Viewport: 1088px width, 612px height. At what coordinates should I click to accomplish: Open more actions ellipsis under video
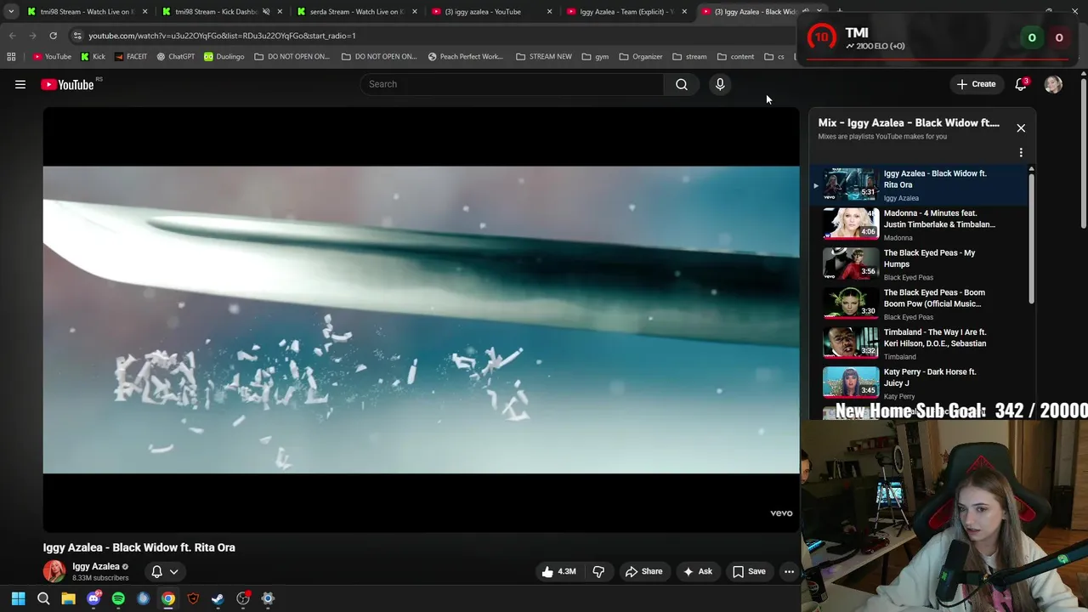coord(789,571)
